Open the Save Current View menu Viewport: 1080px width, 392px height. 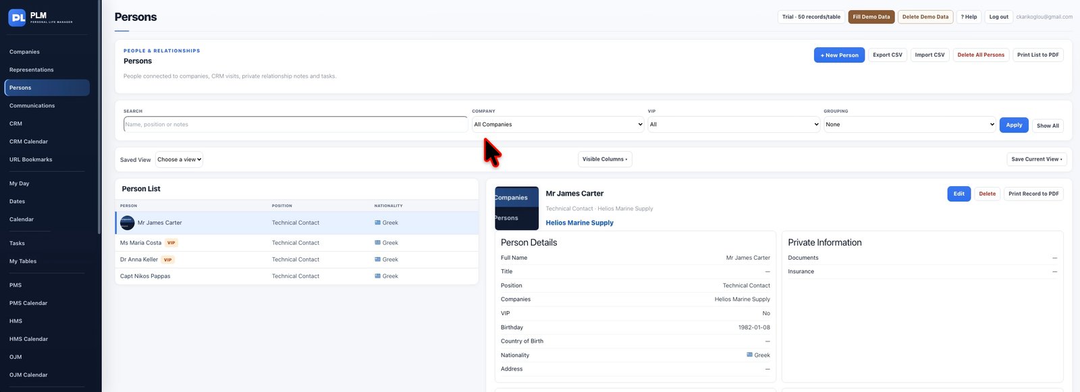click(1037, 159)
